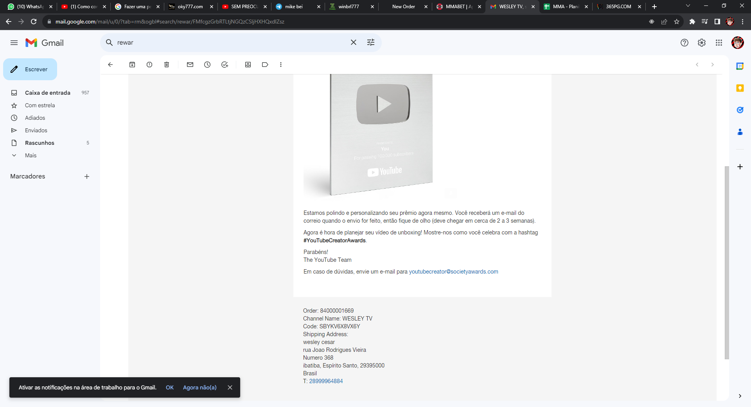Image resolution: width=751 pixels, height=407 pixels.
Task: Toggle Chrome side panel
Action: [717, 22]
